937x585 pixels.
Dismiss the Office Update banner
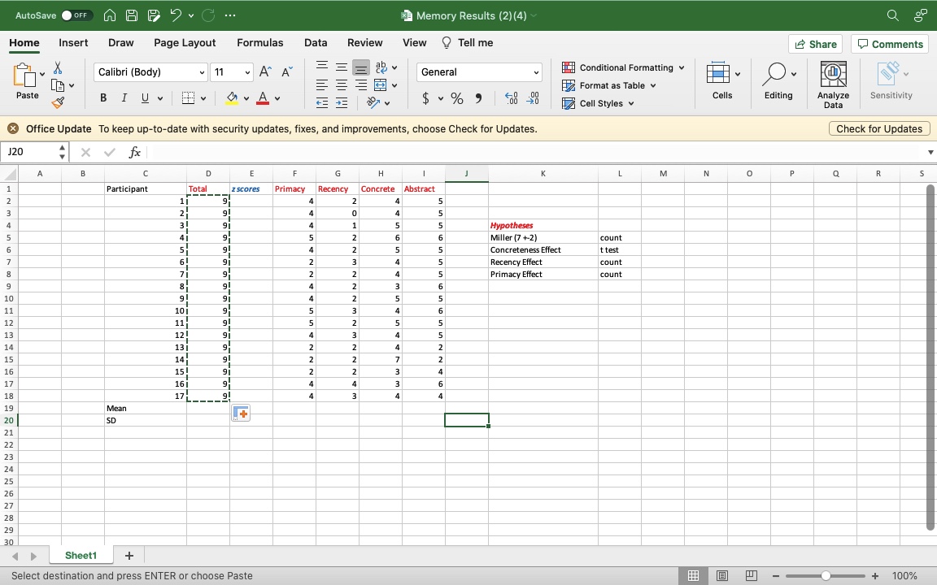12,128
